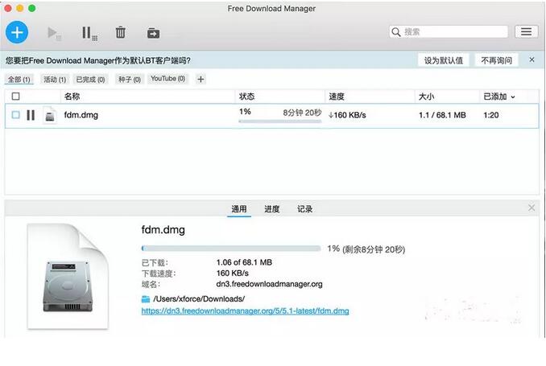546x366 pixels.
Task: Focus the 搜索 search field
Action: pos(449,32)
